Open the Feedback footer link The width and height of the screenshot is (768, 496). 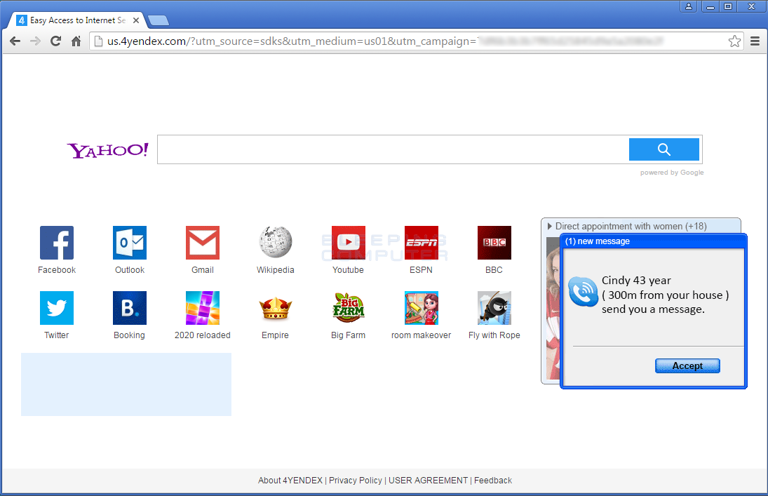(x=493, y=481)
